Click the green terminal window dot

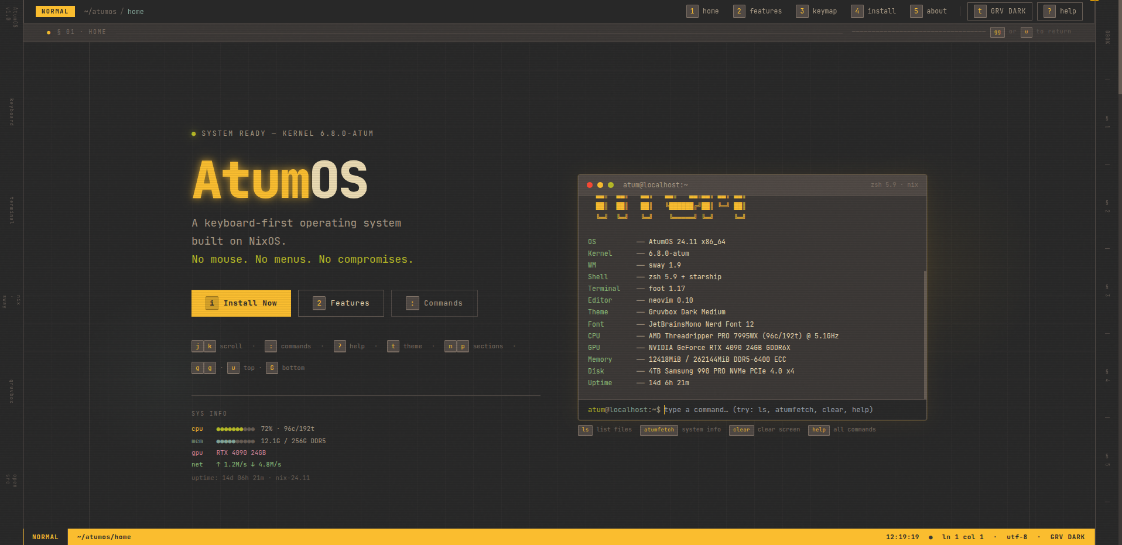click(x=611, y=185)
